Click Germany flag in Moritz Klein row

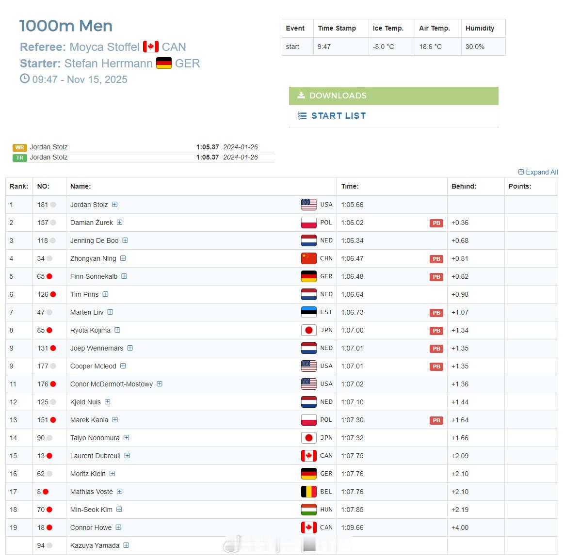click(x=308, y=474)
